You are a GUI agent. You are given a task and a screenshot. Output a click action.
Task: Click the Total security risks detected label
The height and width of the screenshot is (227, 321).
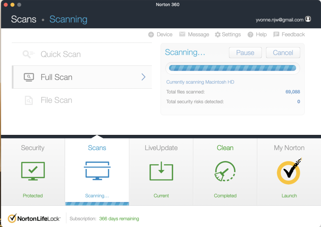tap(195, 101)
